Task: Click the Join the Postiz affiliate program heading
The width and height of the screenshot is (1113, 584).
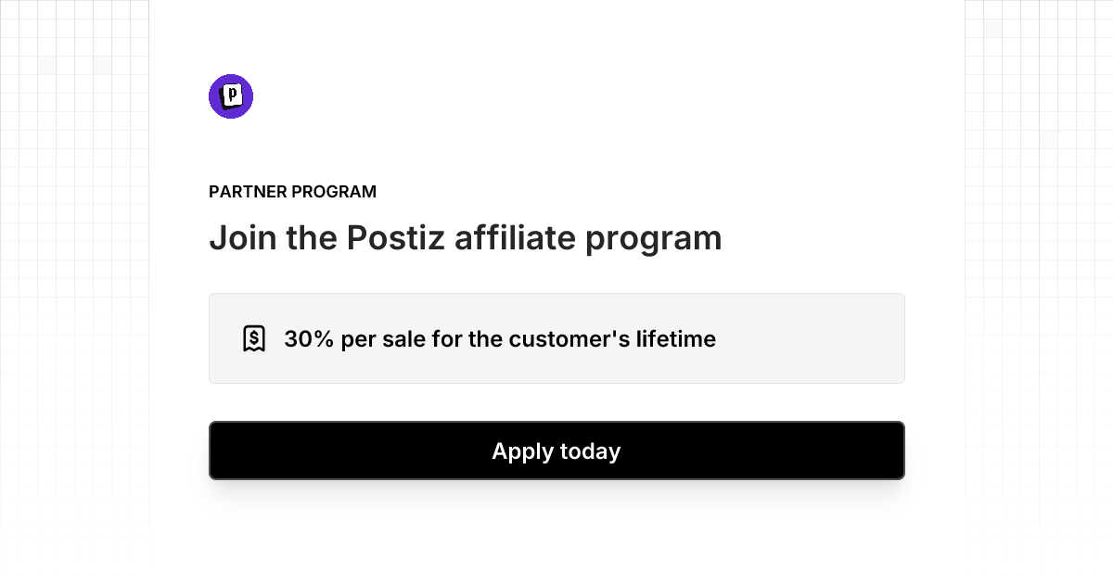Action: 466,239
